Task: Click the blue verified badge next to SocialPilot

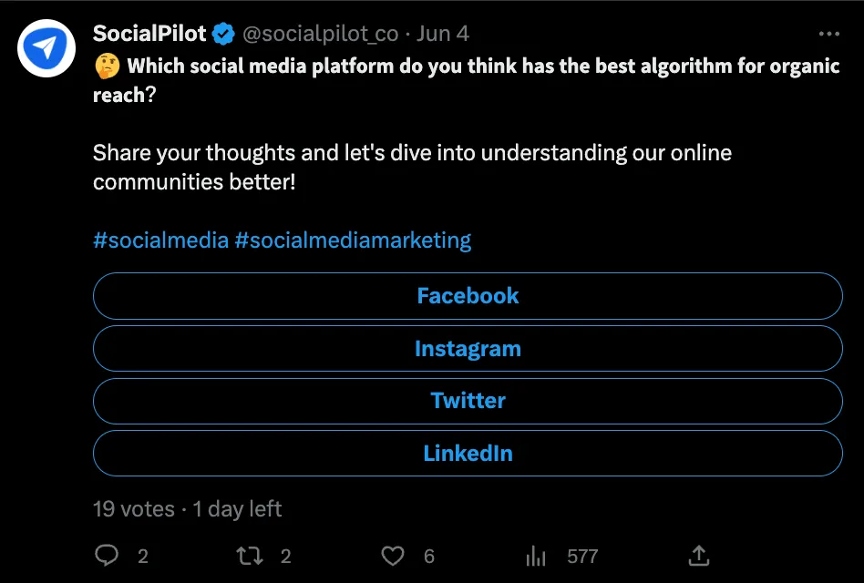Action: [222, 33]
